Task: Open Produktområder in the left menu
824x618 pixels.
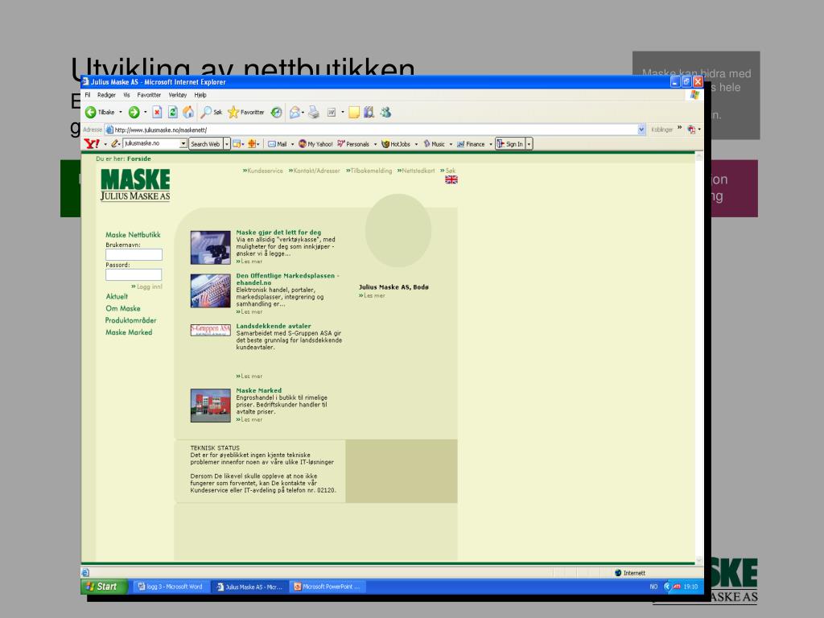Action: coord(131,320)
